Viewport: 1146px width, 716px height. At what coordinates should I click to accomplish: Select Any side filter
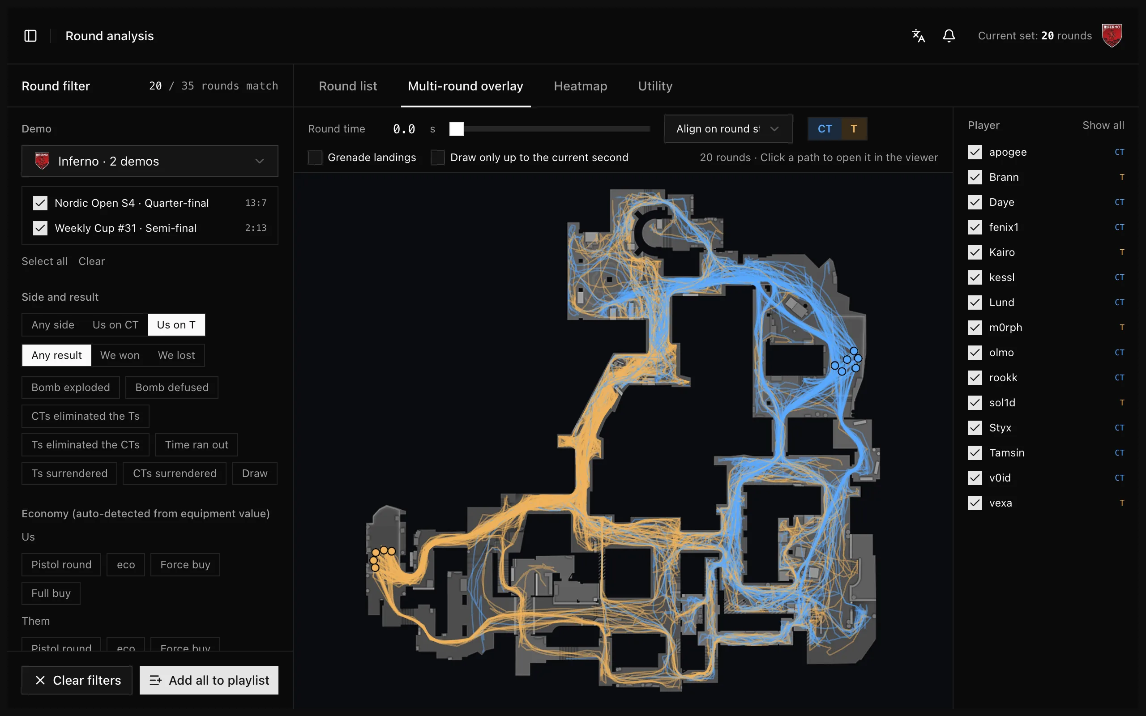click(53, 325)
